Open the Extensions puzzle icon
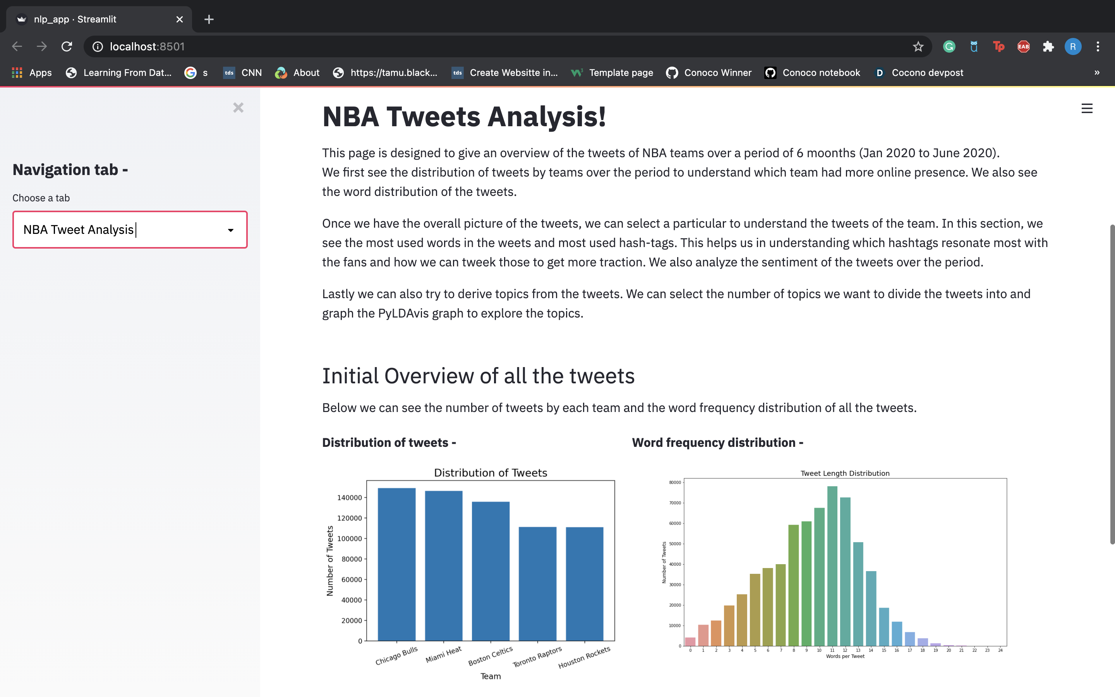The image size is (1115, 697). [x=1048, y=46]
